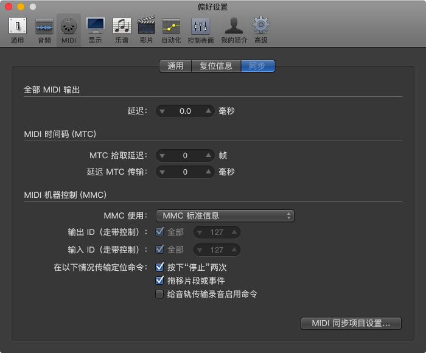Decrease 全部 MIDI 输出 延迟 value
The image size is (426, 353).
162,111
